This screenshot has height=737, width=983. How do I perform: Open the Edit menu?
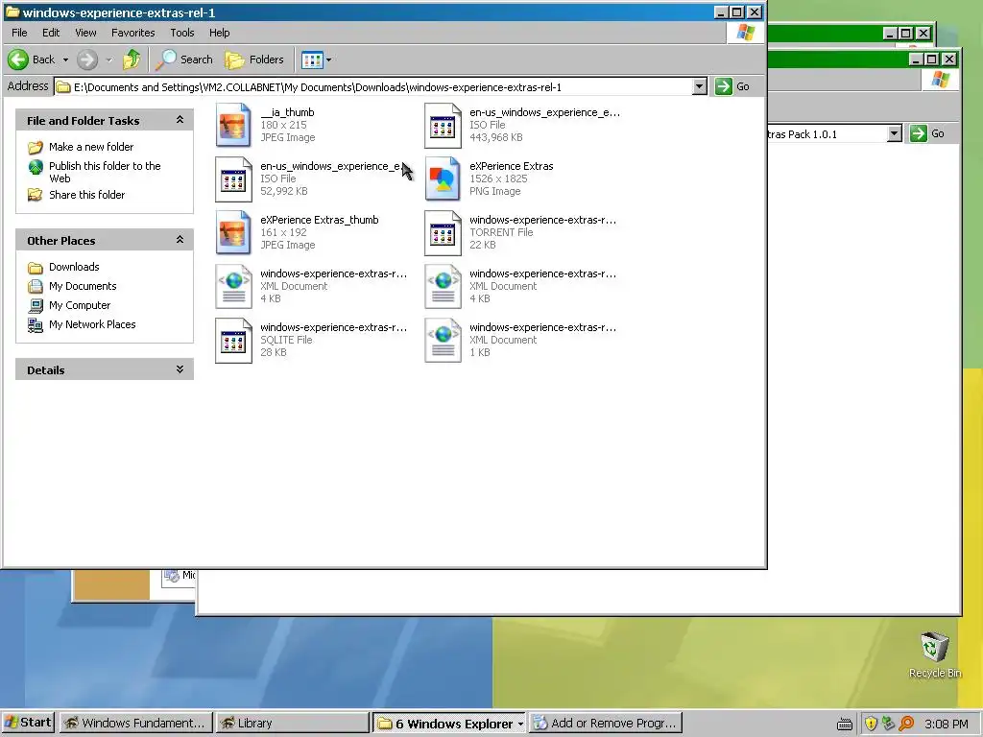(x=51, y=33)
